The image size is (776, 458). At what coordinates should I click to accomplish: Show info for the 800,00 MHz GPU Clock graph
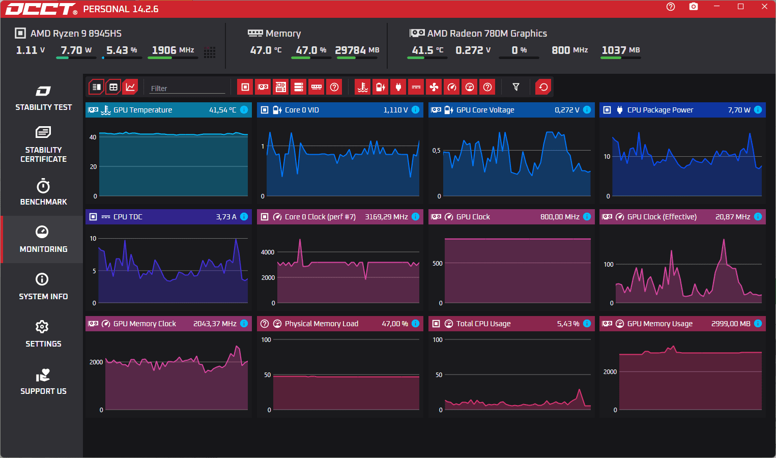(587, 217)
